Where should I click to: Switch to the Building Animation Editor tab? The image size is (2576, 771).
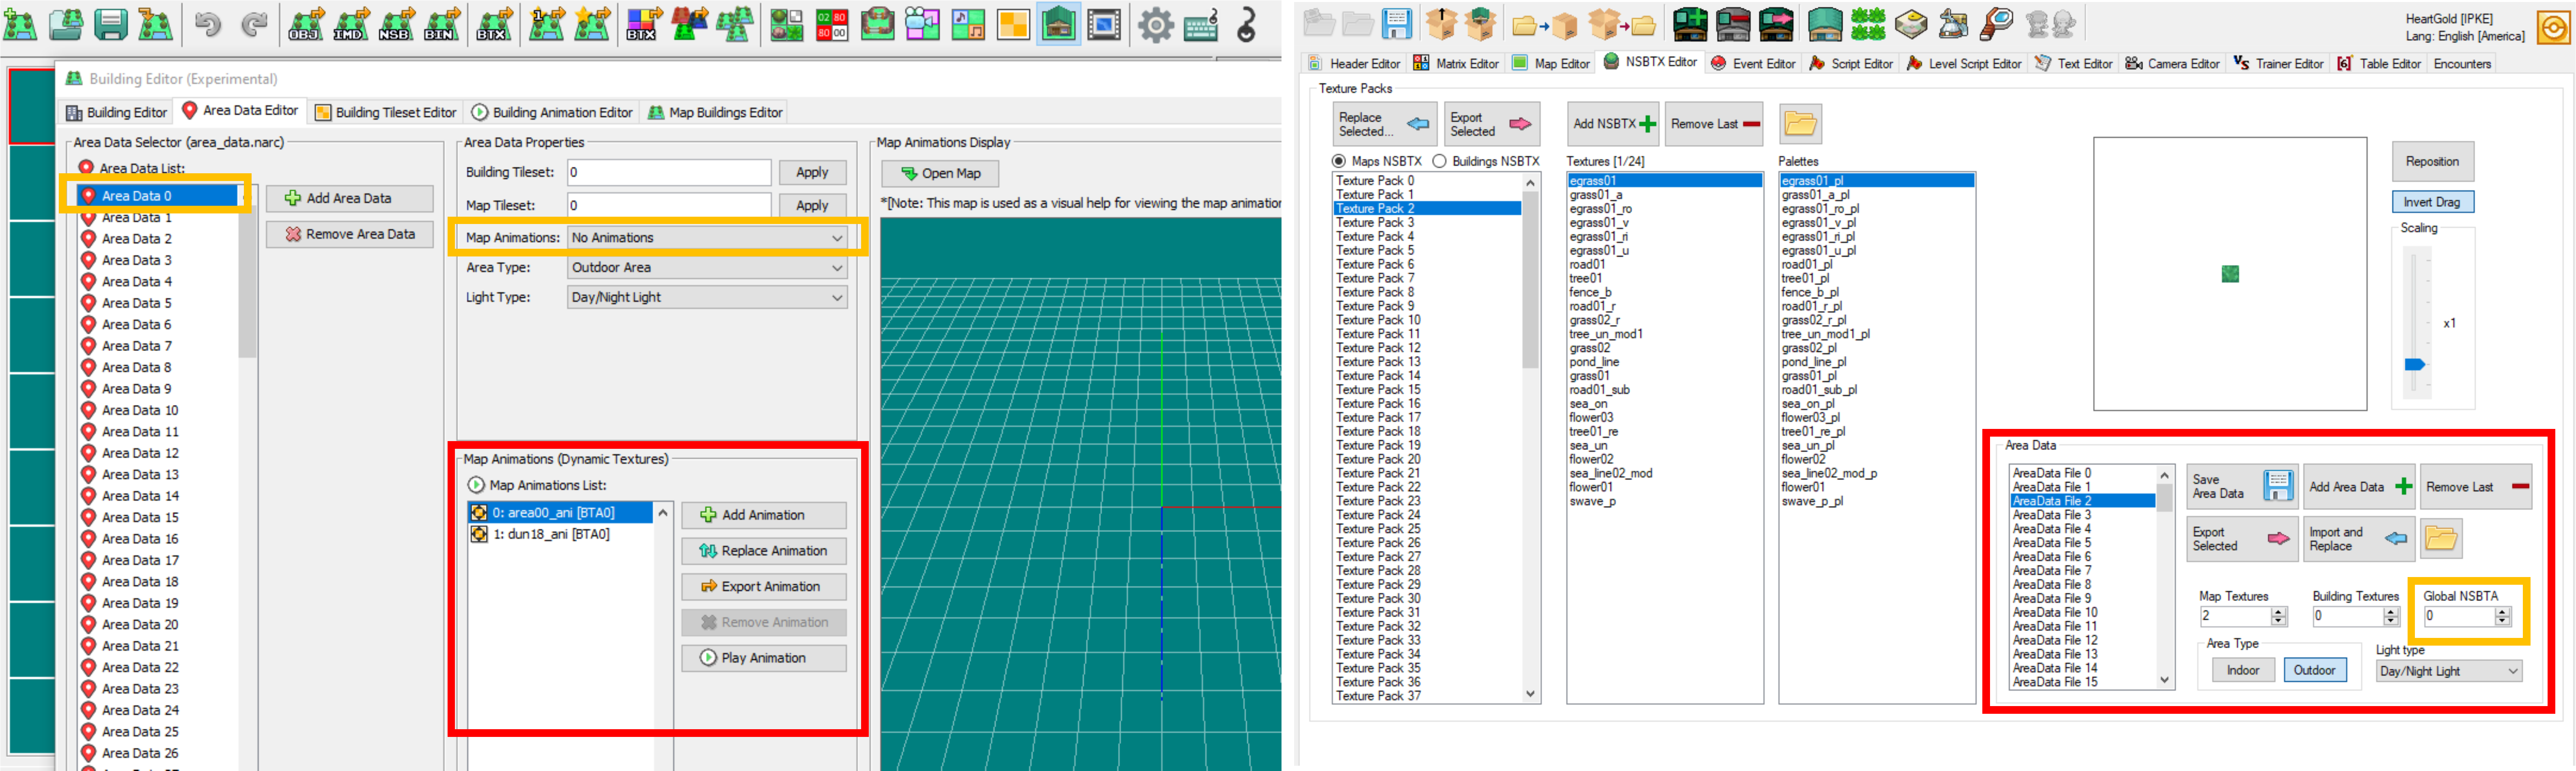point(552,113)
